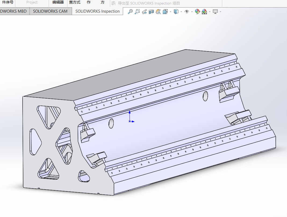The height and width of the screenshot is (217, 287).
Task: Open the Hide/Show Items dropdown arrow
Action: point(192,12)
